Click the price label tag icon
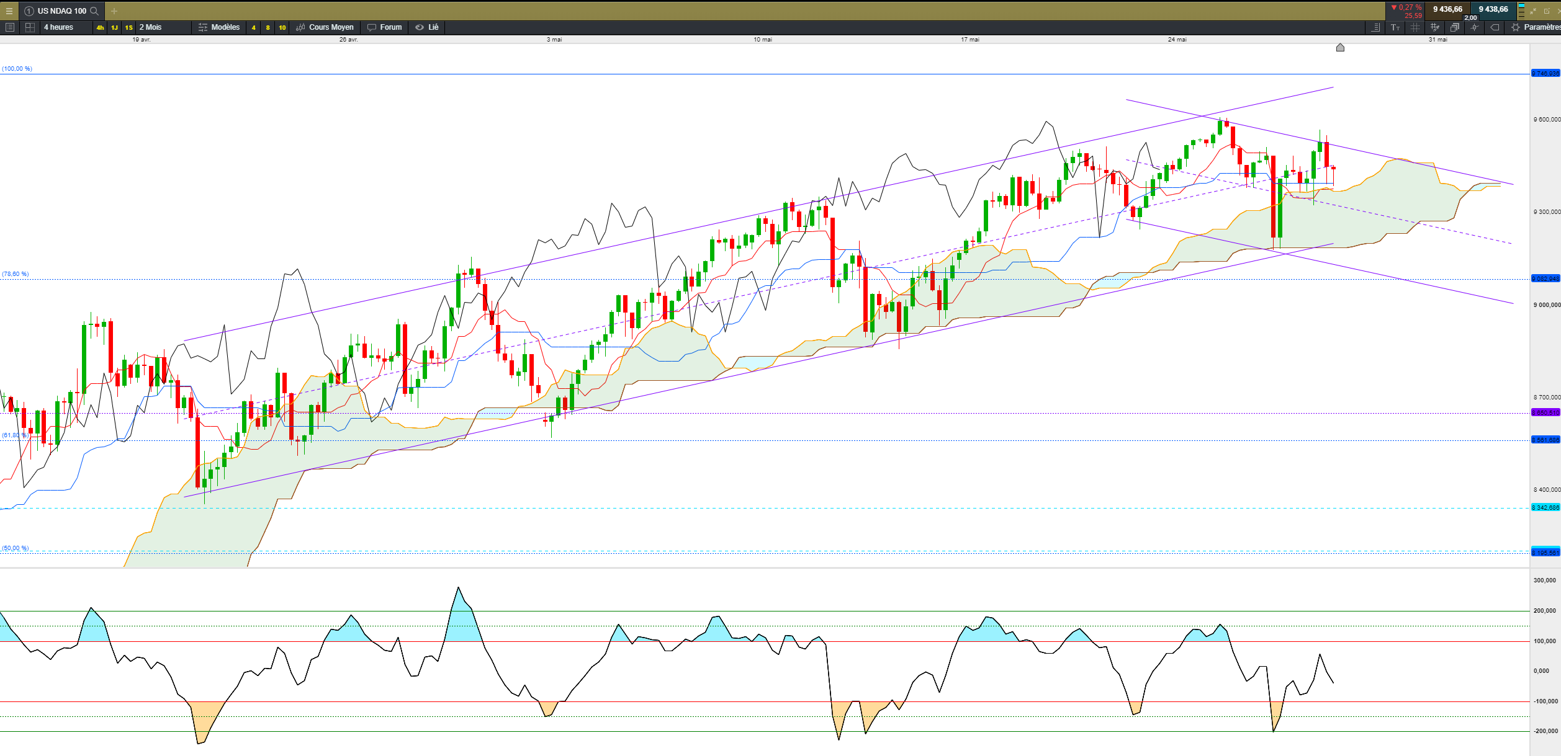The height and width of the screenshot is (756, 1561). click(x=1495, y=27)
